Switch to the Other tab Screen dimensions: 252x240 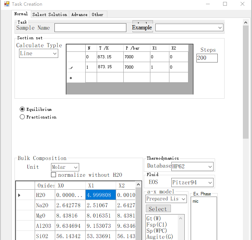97,14
